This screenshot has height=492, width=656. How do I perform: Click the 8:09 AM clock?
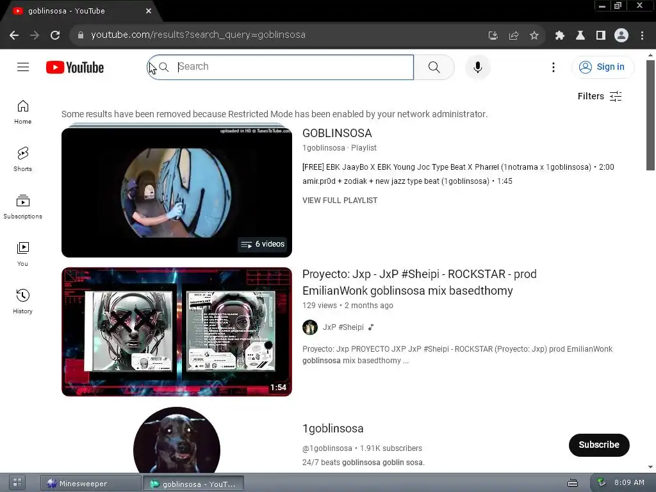pyautogui.click(x=629, y=482)
